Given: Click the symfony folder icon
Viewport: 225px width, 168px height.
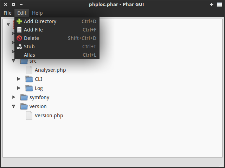Looking at the screenshot, I should click(24, 97).
